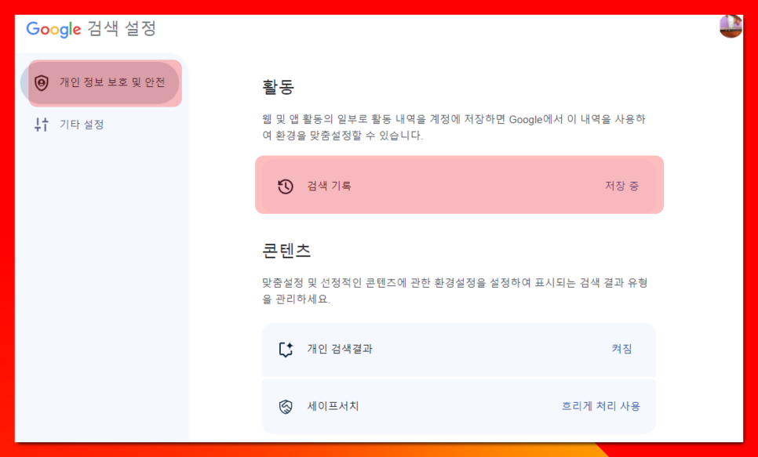The width and height of the screenshot is (758, 457).
Task: Click the 콘텐츠 section heading
Action: (x=286, y=251)
